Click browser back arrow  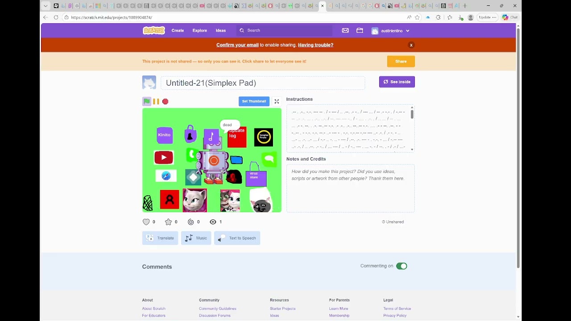tap(46, 17)
